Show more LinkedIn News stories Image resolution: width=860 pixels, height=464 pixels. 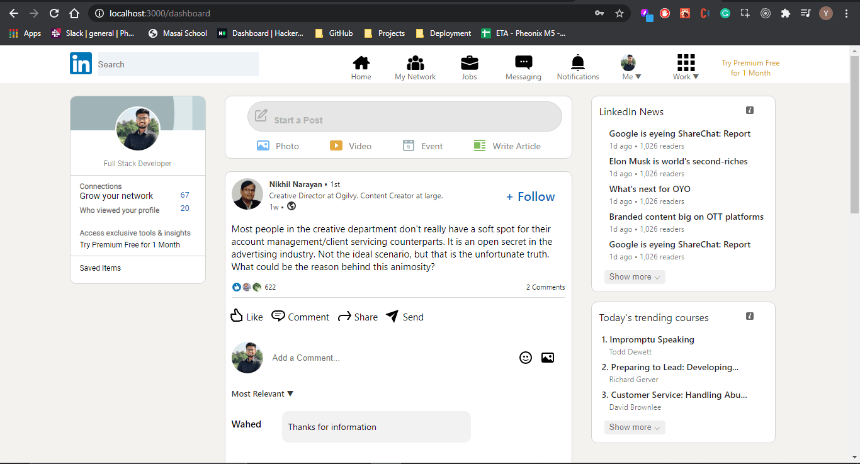[x=634, y=277]
